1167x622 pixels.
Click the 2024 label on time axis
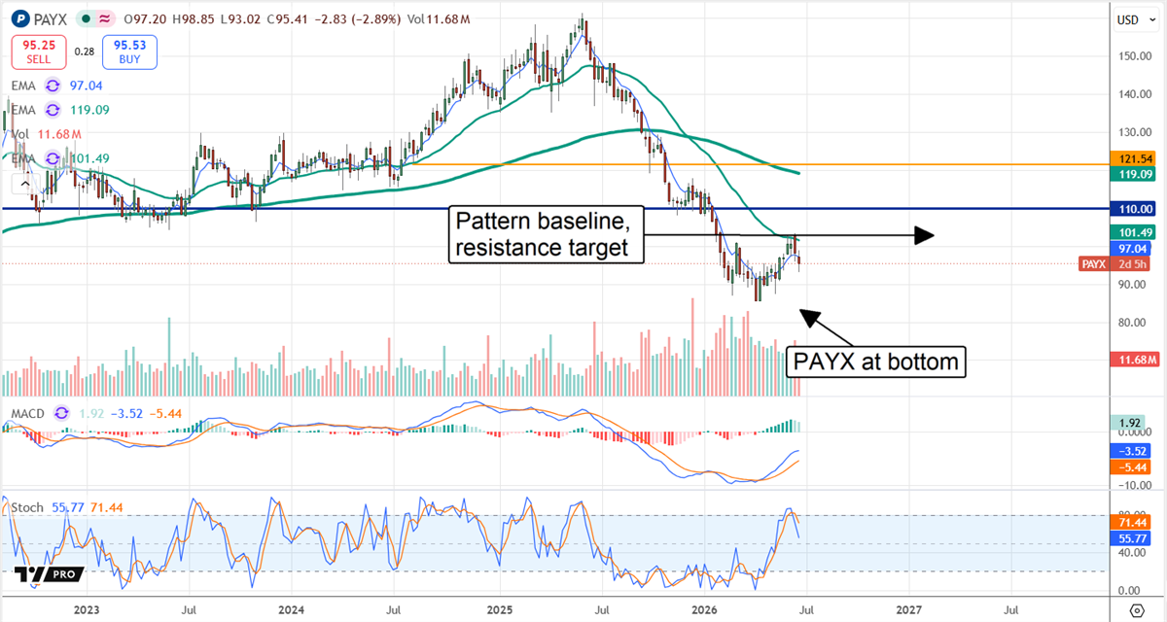(x=290, y=609)
